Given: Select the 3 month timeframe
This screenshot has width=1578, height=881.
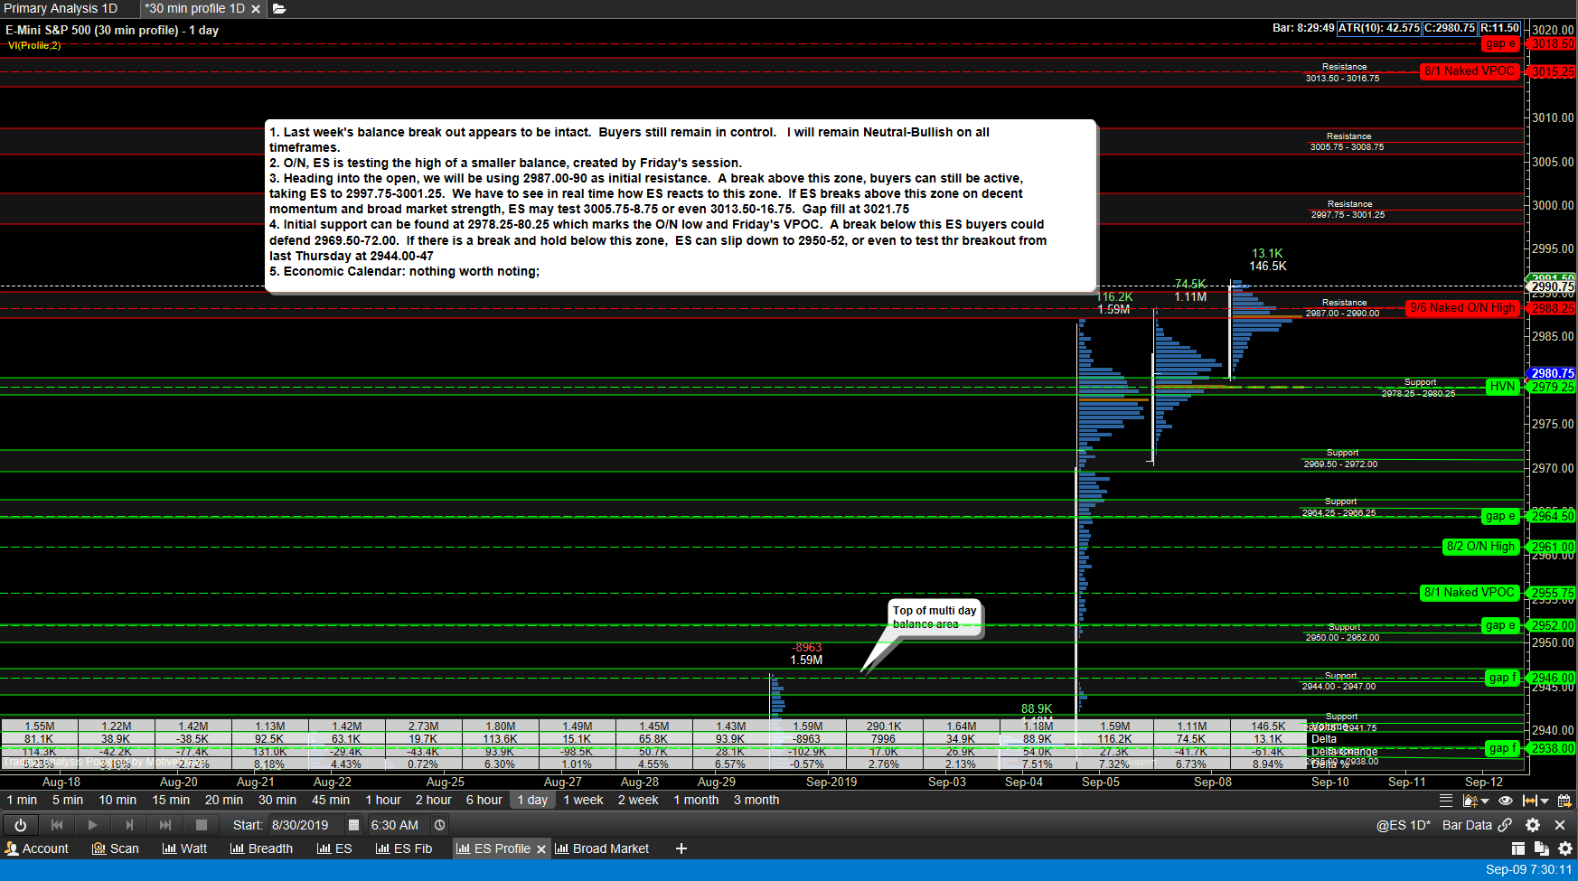Looking at the screenshot, I should tap(756, 800).
